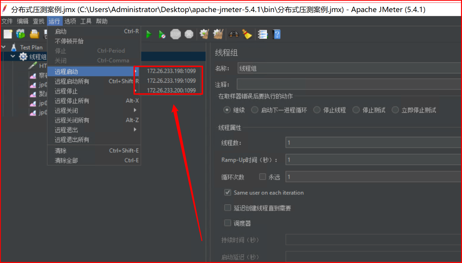
Task: Choose 远程停止所有 menu entry
Action: 94,101
